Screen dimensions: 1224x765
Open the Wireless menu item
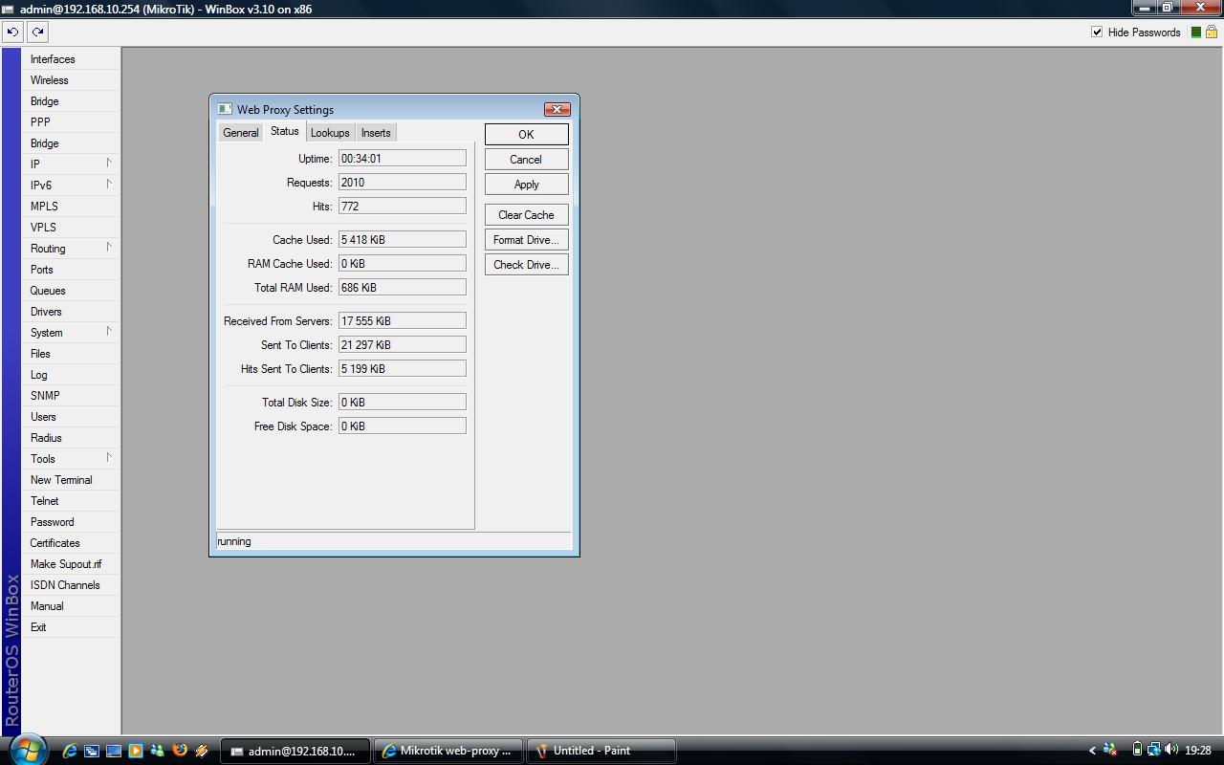(x=71, y=80)
